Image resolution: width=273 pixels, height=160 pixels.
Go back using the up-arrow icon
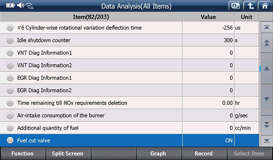point(250,6)
